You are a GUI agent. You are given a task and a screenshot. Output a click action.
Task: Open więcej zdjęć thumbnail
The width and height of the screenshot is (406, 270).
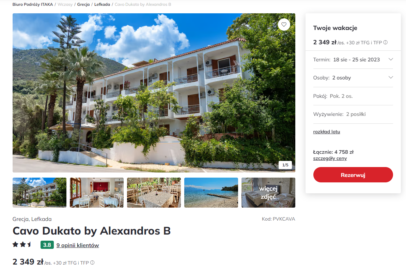[x=268, y=193]
